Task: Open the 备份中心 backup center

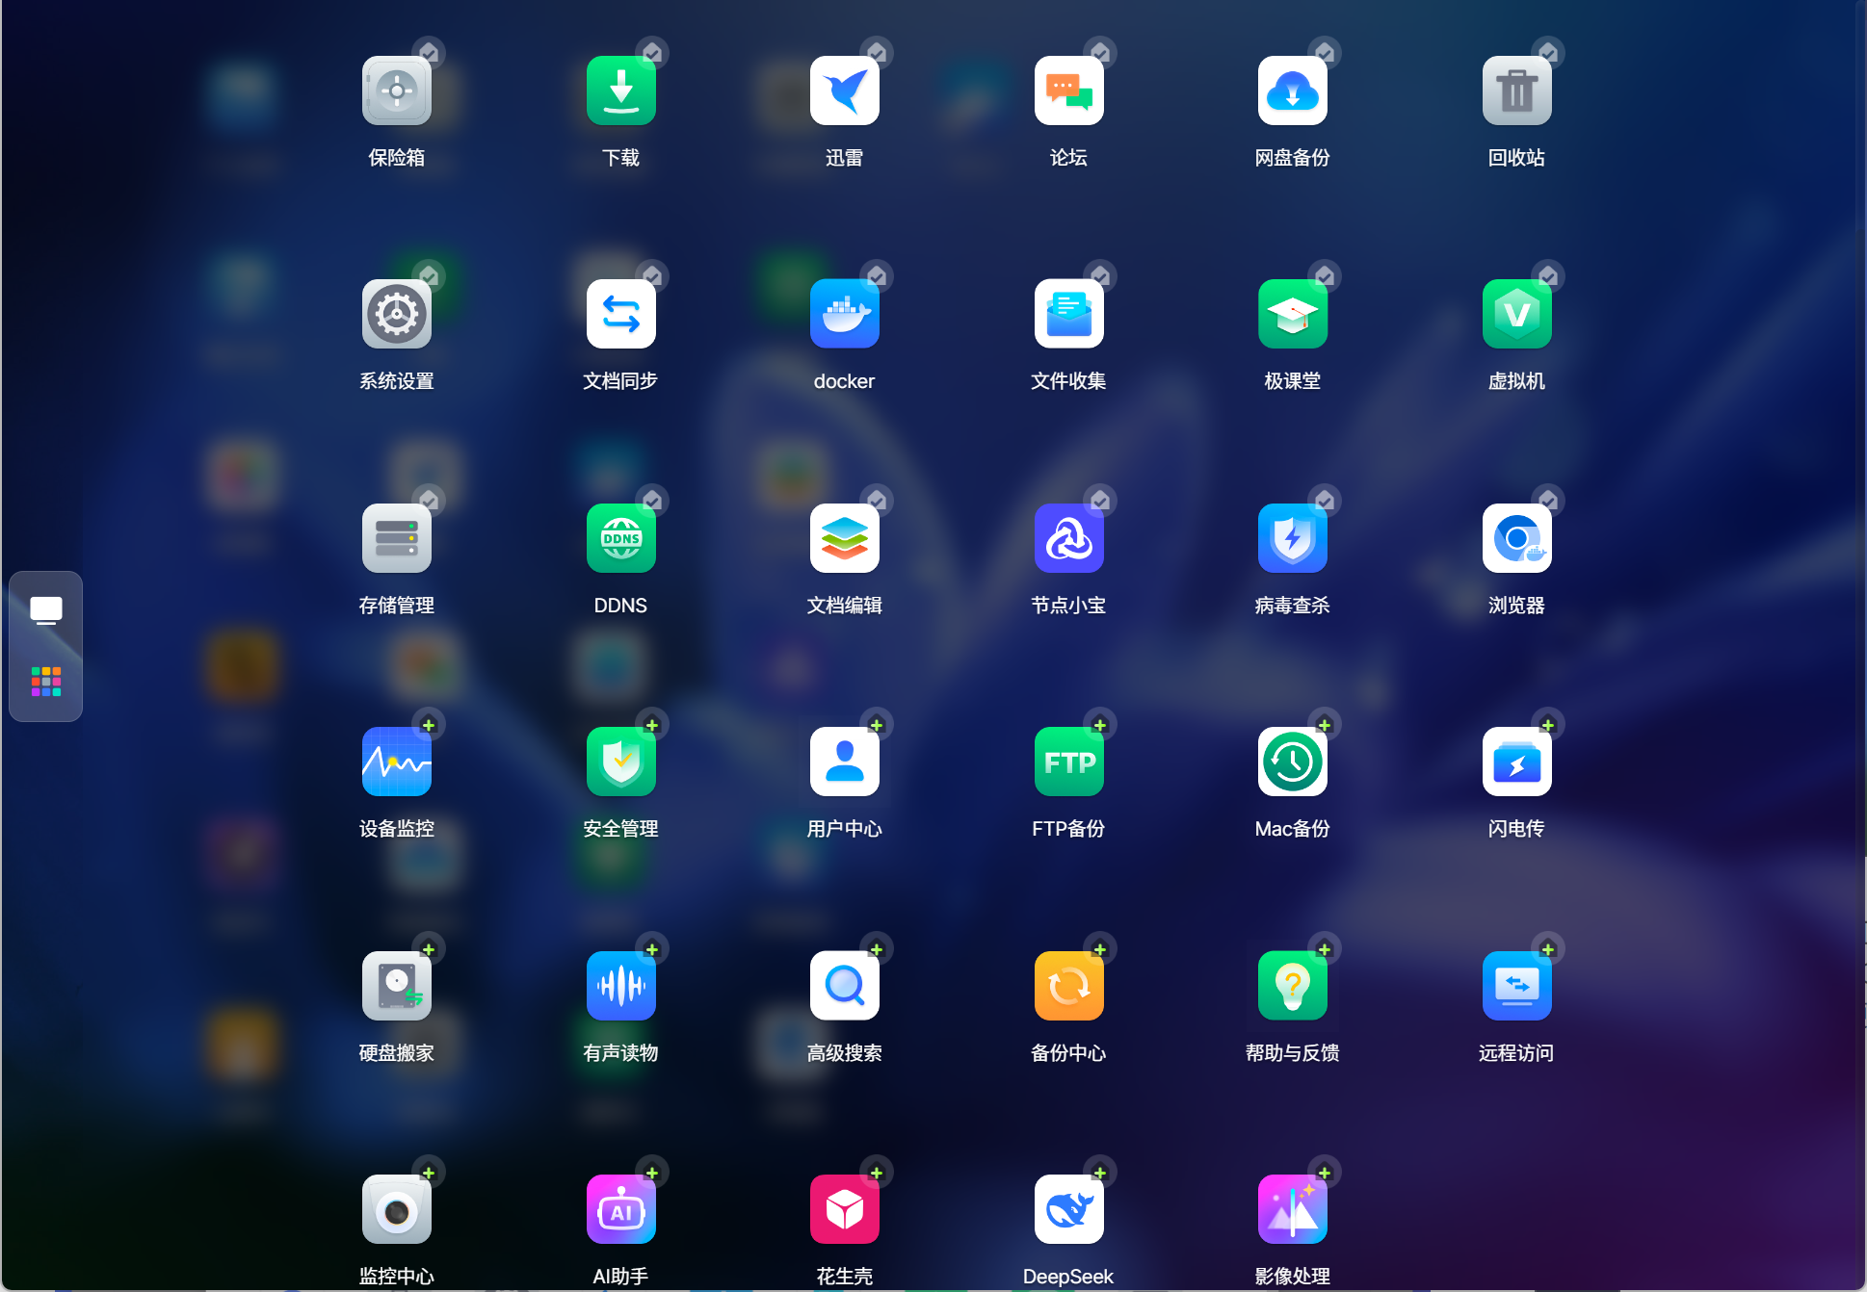Action: (x=1068, y=986)
